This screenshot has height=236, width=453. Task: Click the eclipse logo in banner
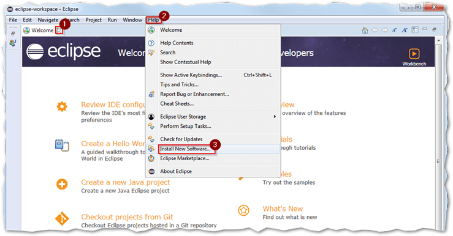click(64, 51)
